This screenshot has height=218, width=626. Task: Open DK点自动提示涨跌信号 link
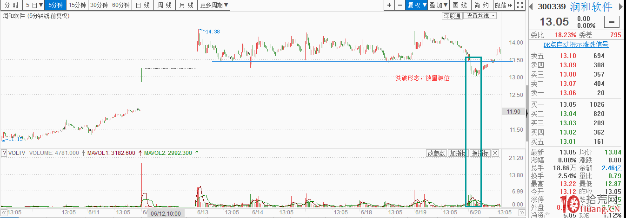[x=576, y=45]
